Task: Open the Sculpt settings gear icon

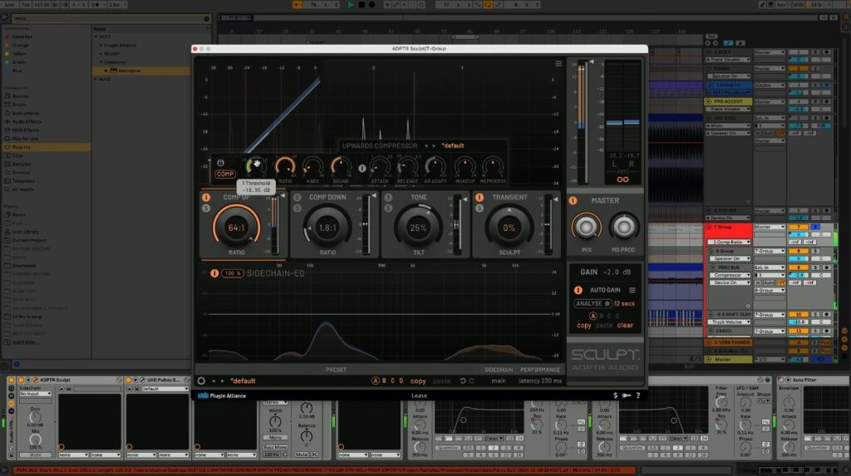Action: coord(201,381)
